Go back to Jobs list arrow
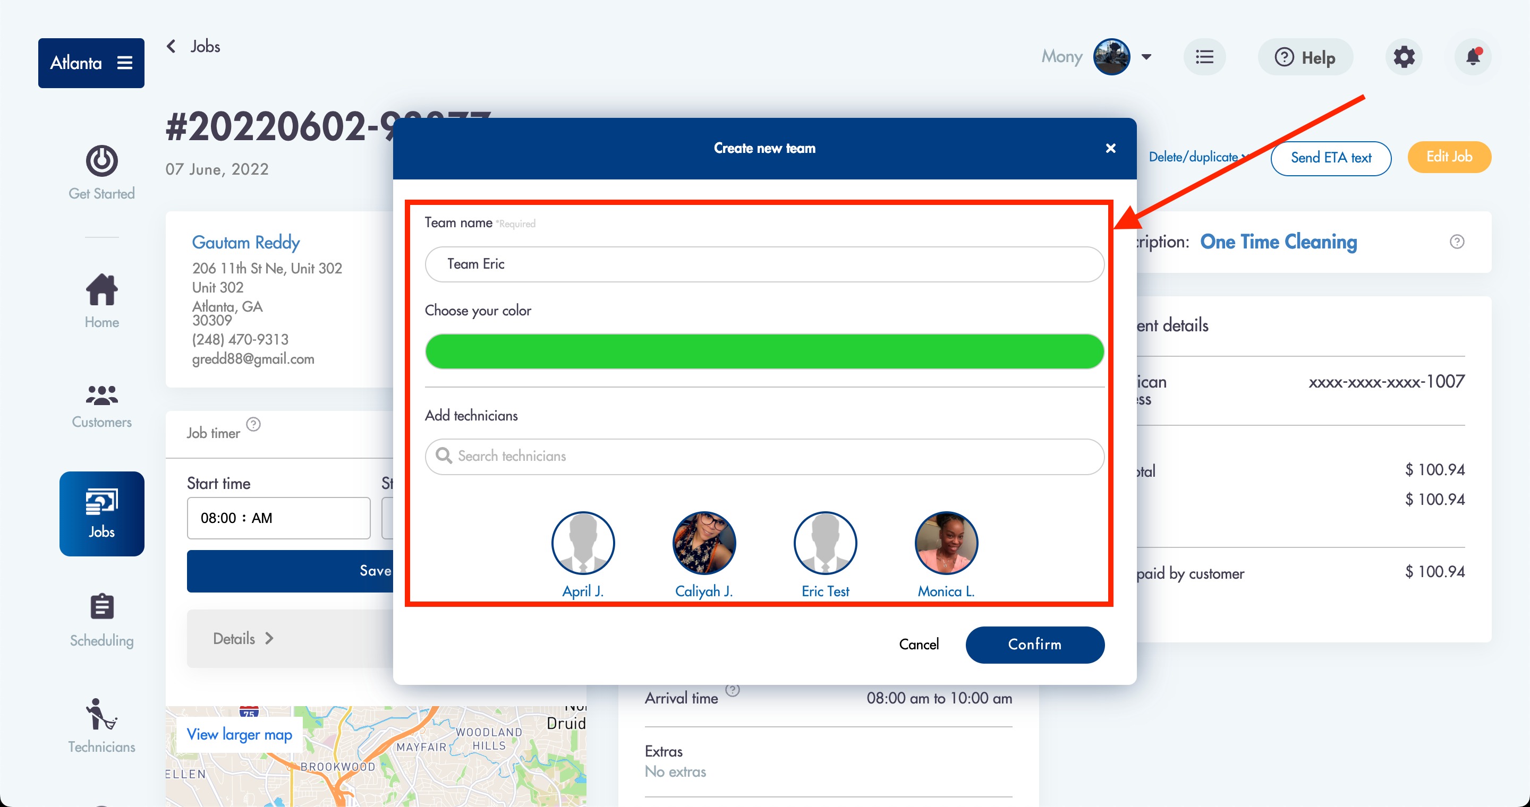 click(x=171, y=46)
